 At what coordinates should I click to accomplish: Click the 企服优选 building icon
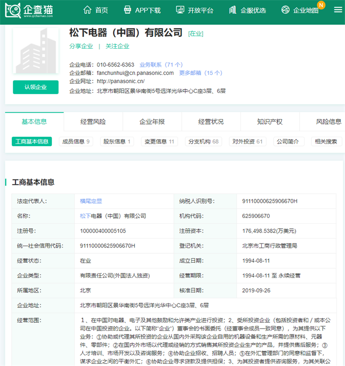[x=233, y=10]
